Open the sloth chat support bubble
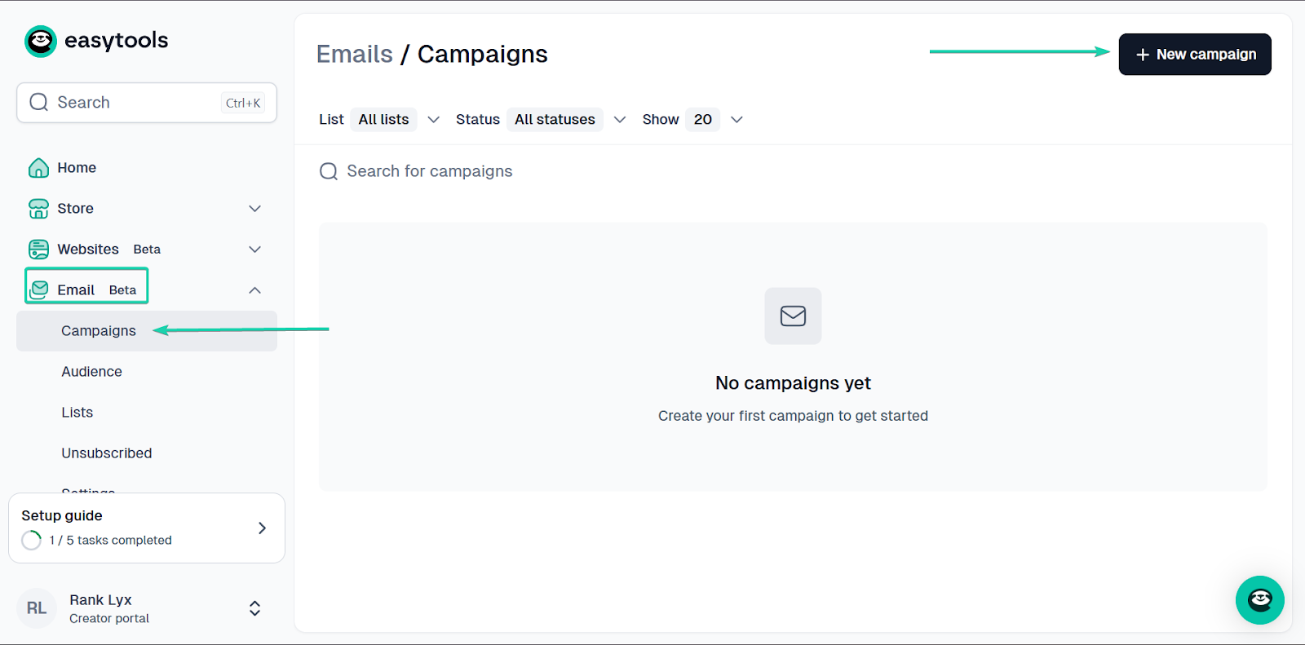 pos(1259,600)
